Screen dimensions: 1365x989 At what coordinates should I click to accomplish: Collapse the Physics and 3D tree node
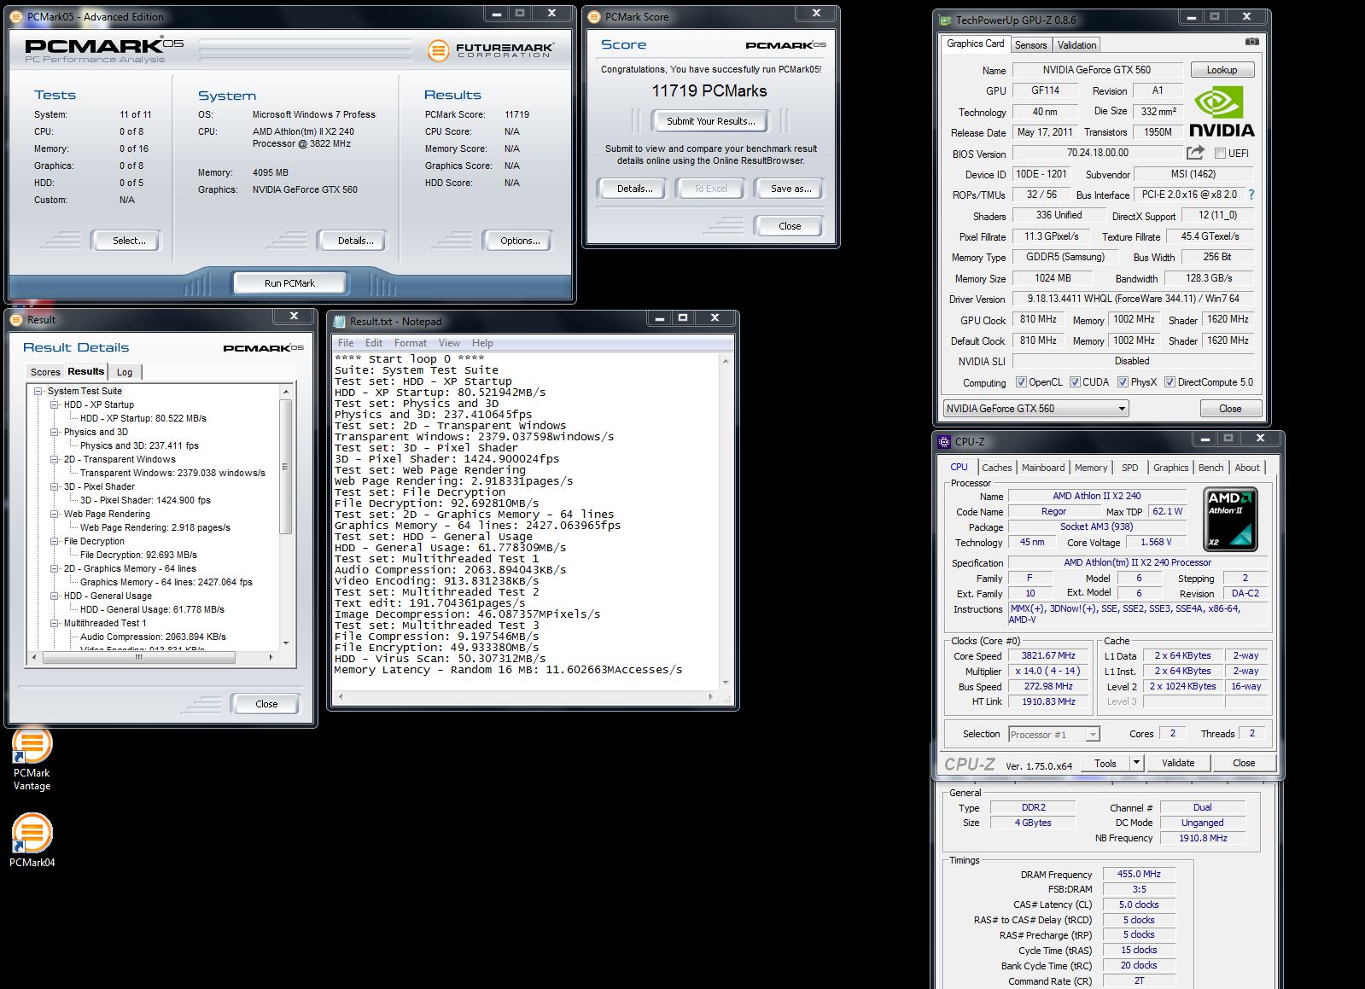click(x=55, y=432)
